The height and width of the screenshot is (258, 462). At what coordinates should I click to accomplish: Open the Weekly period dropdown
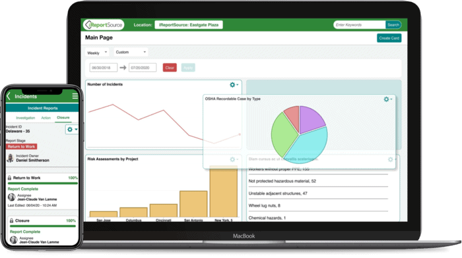tap(97, 53)
